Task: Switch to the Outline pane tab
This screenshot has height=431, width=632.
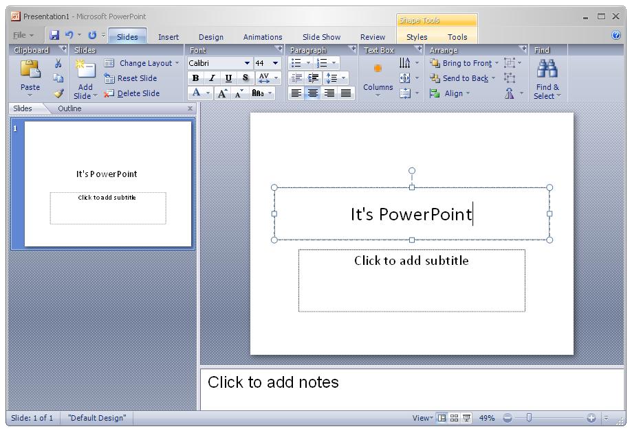Action: [69, 108]
